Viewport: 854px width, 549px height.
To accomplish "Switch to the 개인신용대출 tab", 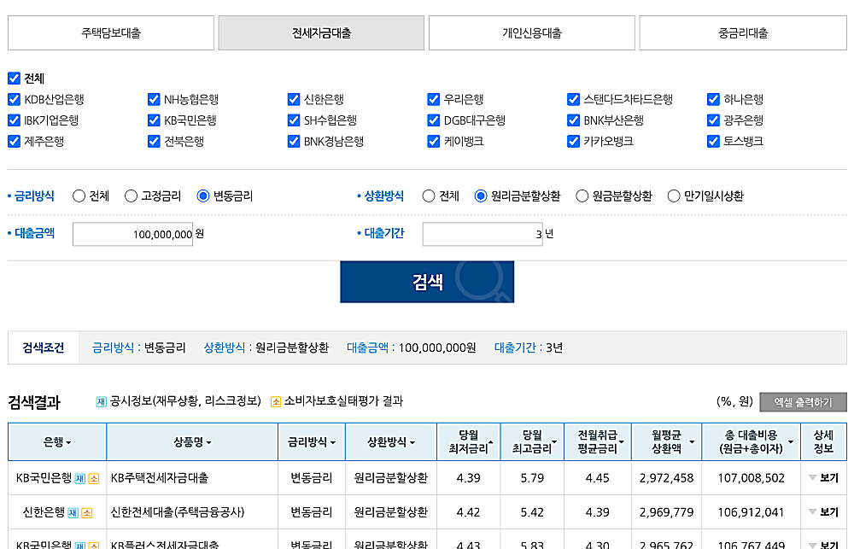I will pyautogui.click(x=533, y=32).
